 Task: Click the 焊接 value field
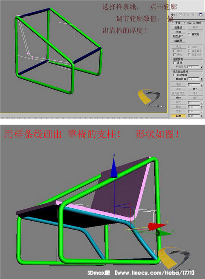click(x=194, y=85)
